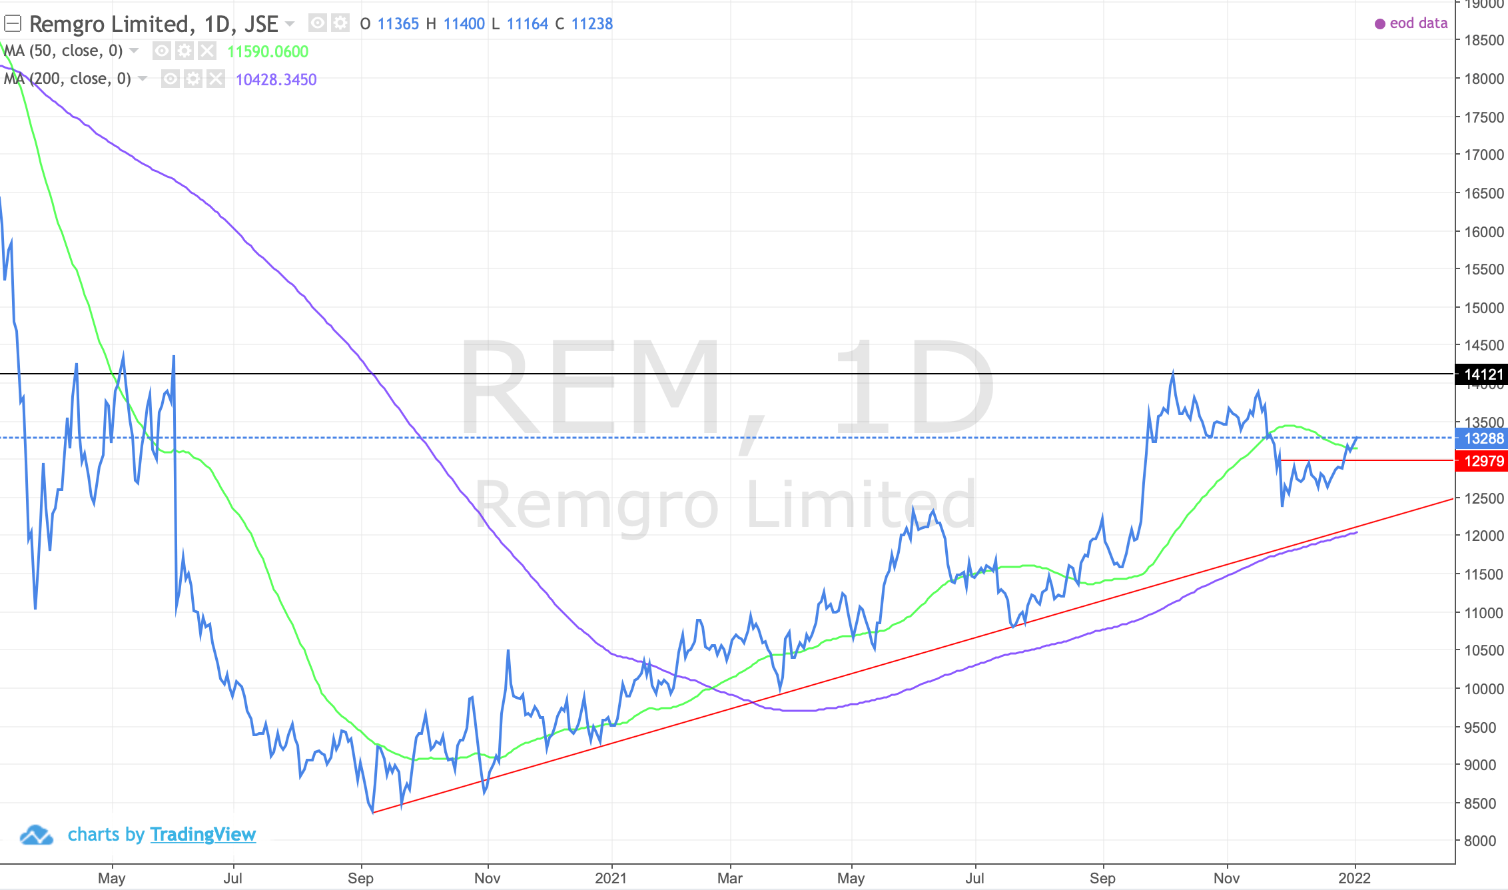The height and width of the screenshot is (890, 1508).
Task: Click the 'charts by' text
Action: coord(106,834)
